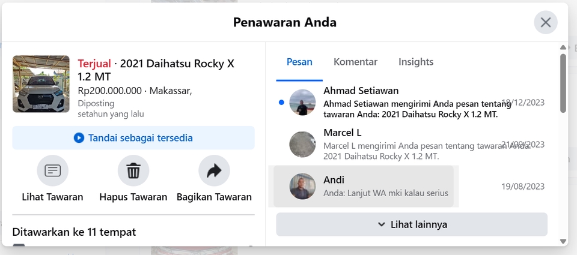Click the Daihatsu Rocky listing thumbnail
The width and height of the screenshot is (577, 255).
[x=41, y=84]
